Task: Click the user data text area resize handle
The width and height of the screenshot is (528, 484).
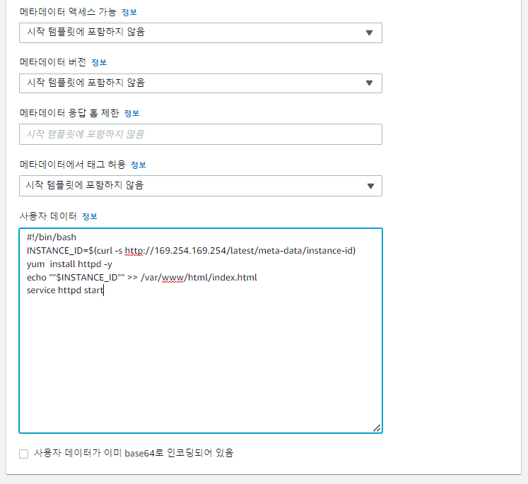Action: [x=377, y=428]
